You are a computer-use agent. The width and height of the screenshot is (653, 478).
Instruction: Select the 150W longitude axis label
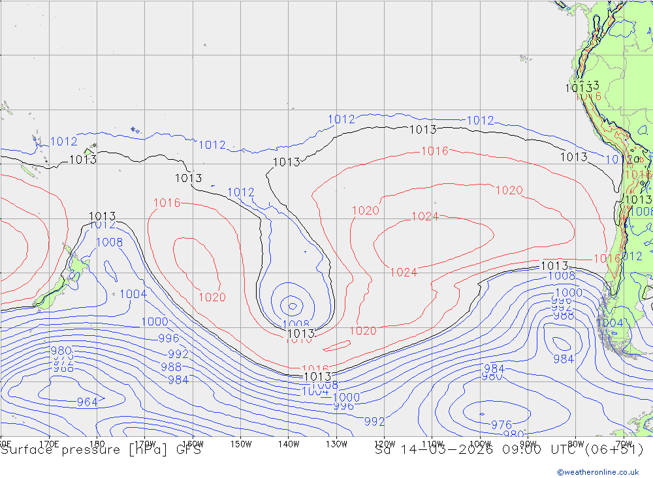point(241,444)
